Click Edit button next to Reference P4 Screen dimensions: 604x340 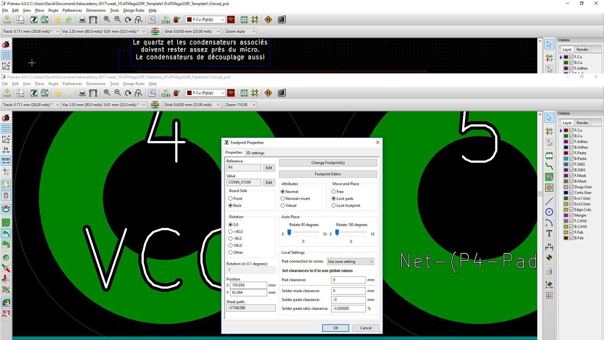(x=269, y=168)
